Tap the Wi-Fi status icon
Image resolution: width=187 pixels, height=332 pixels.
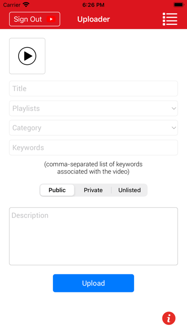coord(26,5)
